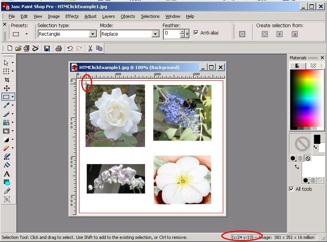This screenshot has width=327, height=242.
Task: Uncheck the All tools checkbox
Action: click(292, 189)
